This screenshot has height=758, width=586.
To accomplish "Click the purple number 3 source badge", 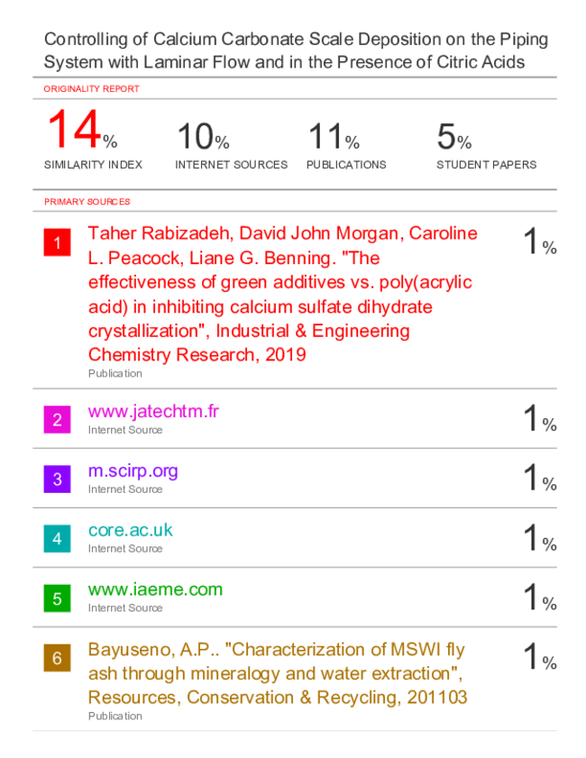I will pos(57,479).
